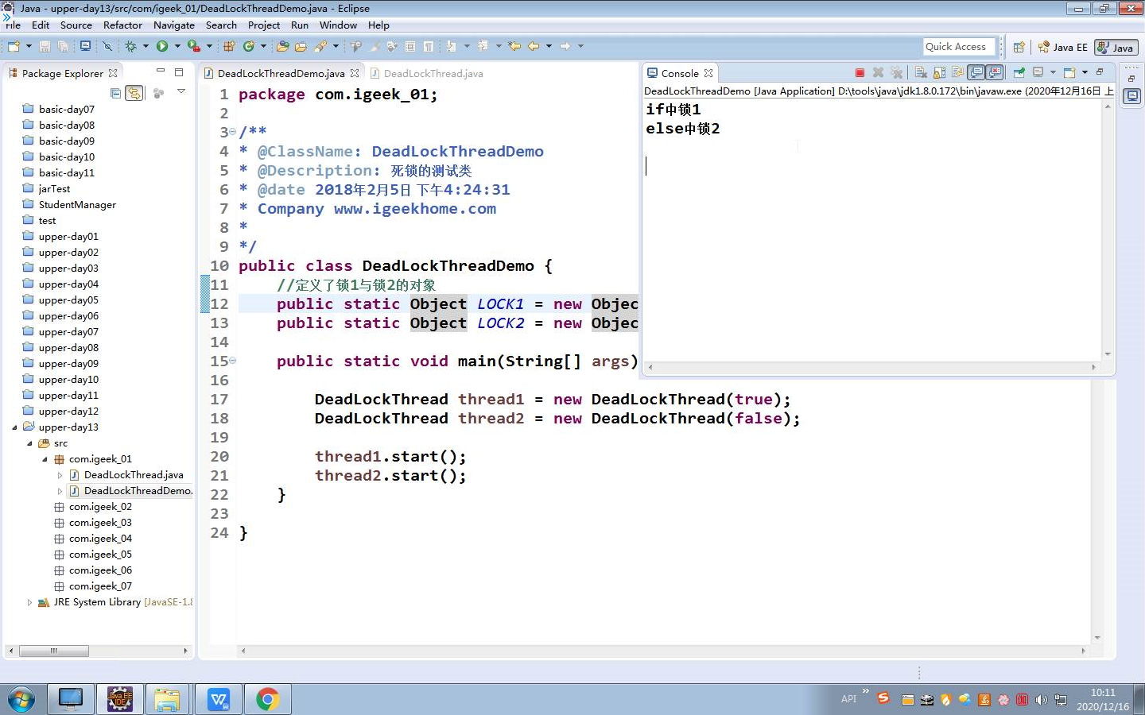Viewport: 1145px width, 715px height.
Task: Terminate the running program with red stop icon
Action: pyautogui.click(x=860, y=72)
